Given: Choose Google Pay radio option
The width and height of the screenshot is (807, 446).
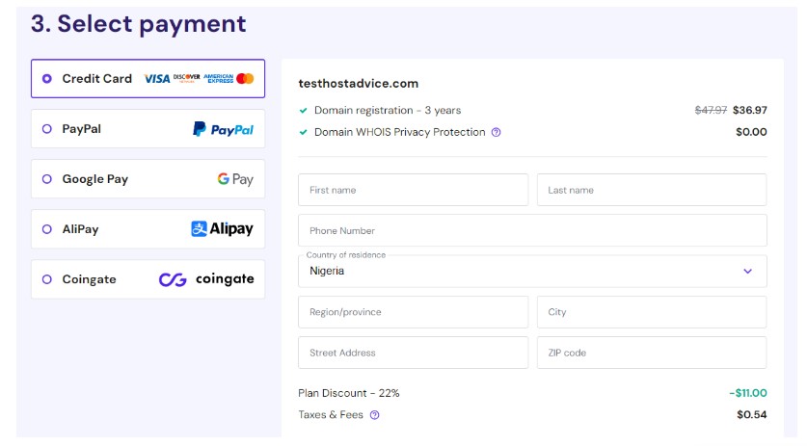Looking at the screenshot, I should pos(47,179).
